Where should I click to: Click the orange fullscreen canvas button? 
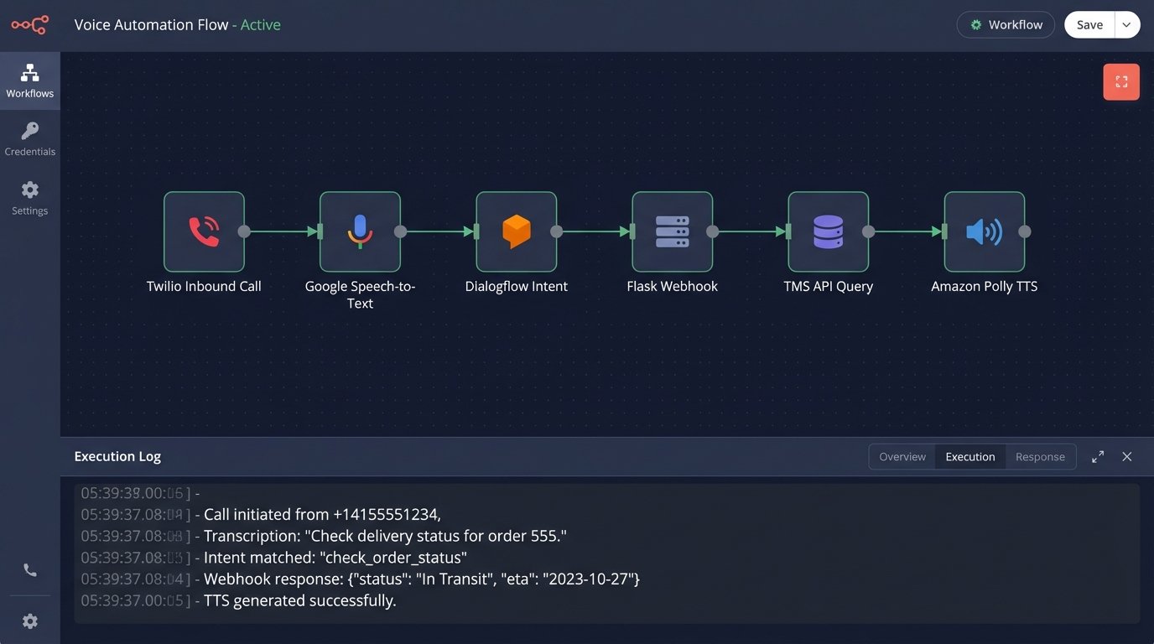(x=1121, y=82)
